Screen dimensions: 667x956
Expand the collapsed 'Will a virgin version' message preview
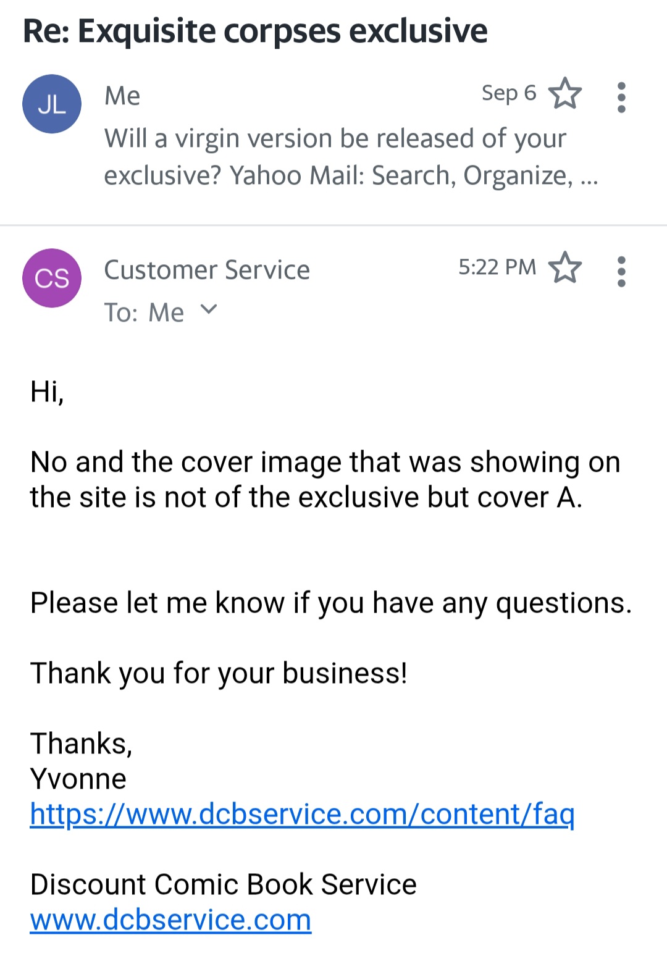[x=350, y=157]
